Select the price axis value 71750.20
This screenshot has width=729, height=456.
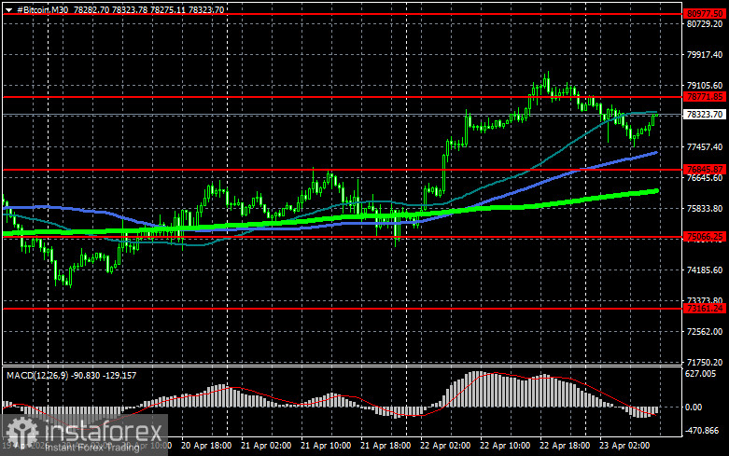tap(705, 362)
